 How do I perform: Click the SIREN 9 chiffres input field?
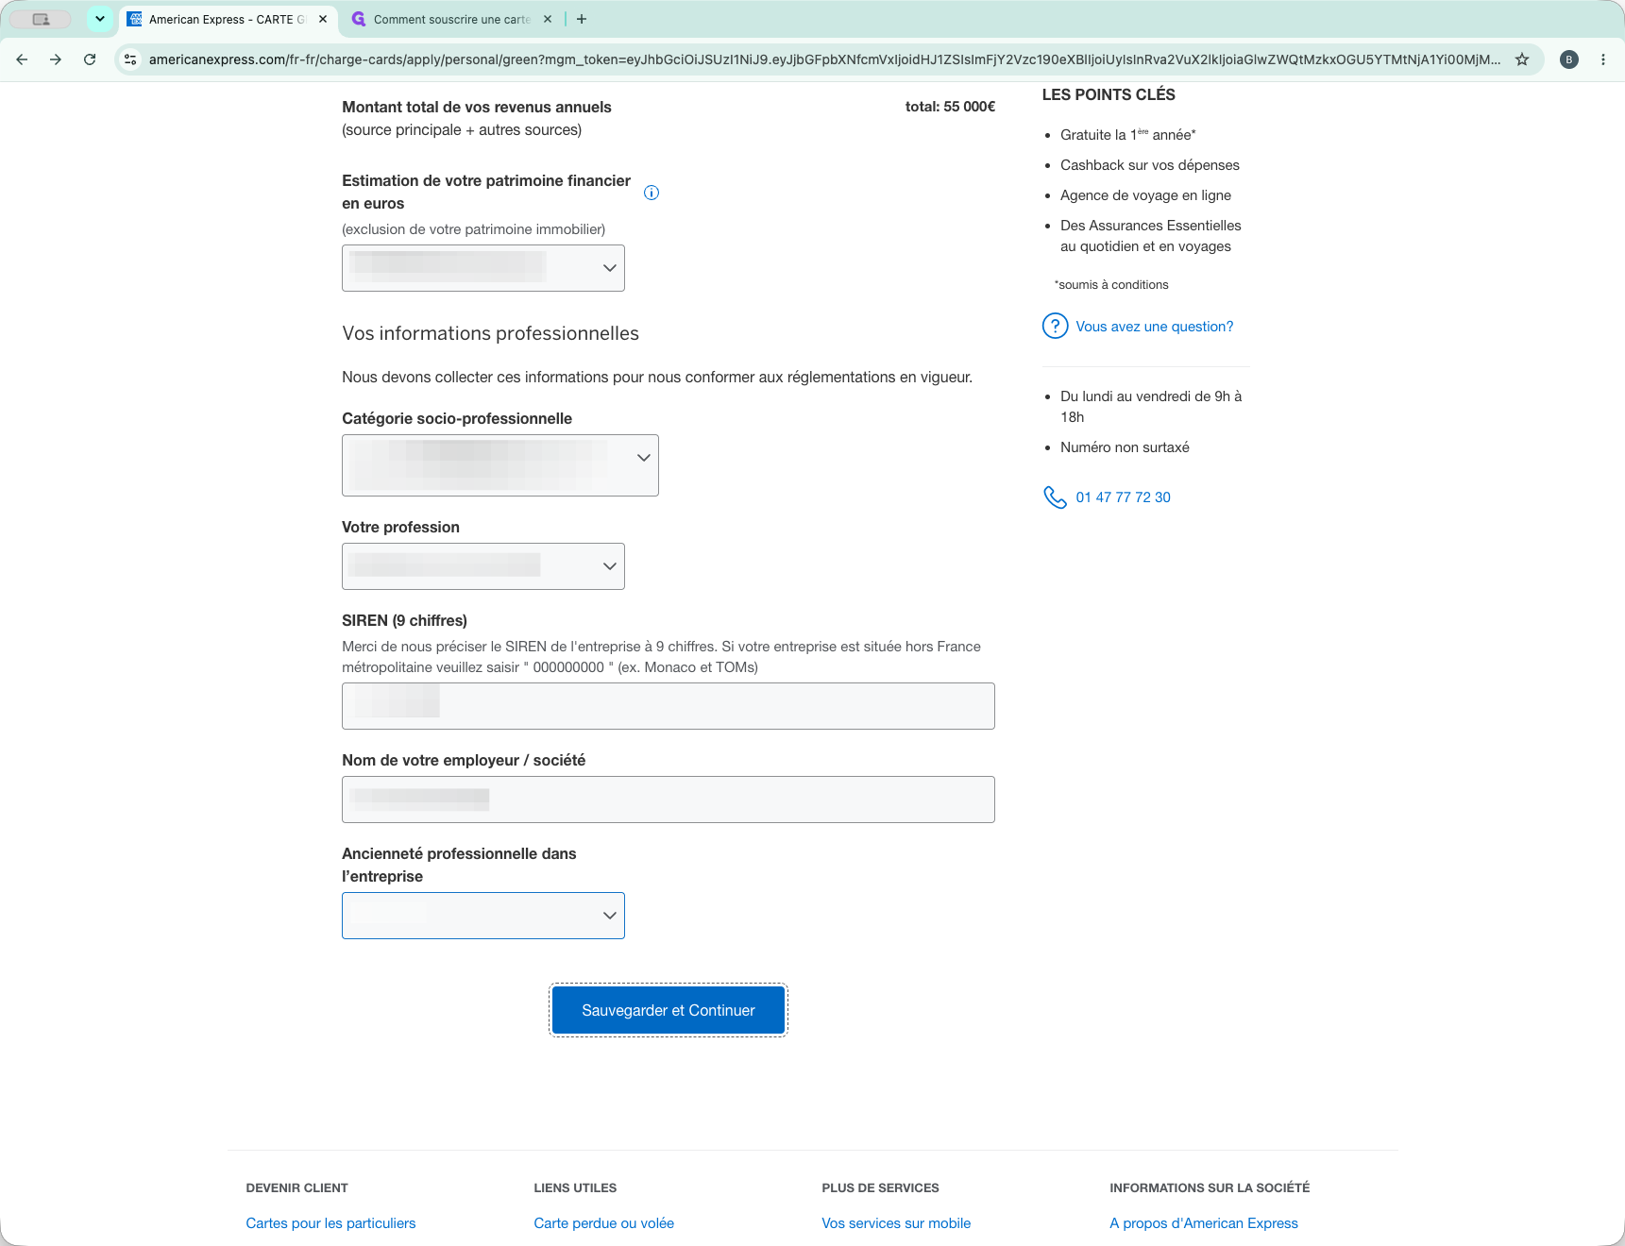pyautogui.click(x=669, y=706)
